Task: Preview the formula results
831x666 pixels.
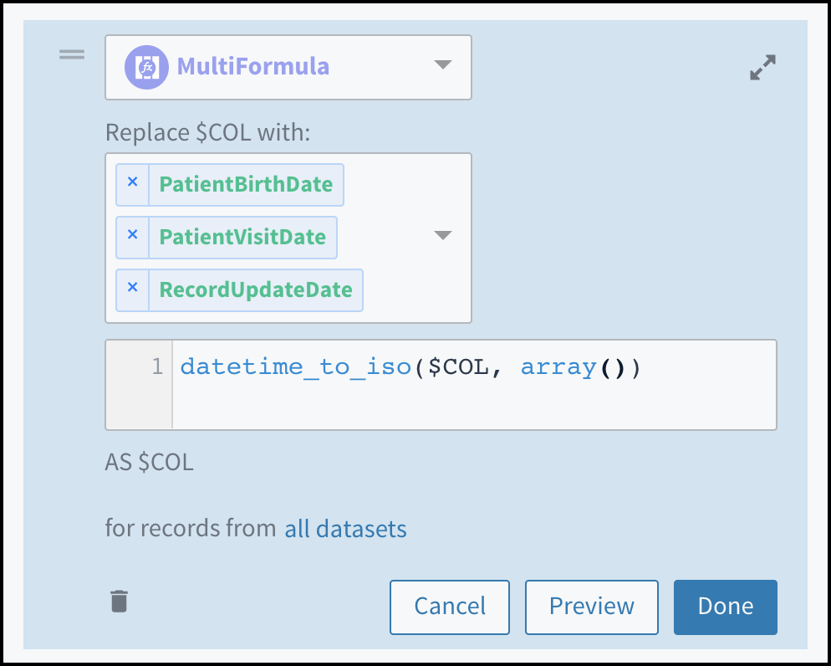Action: 591,607
